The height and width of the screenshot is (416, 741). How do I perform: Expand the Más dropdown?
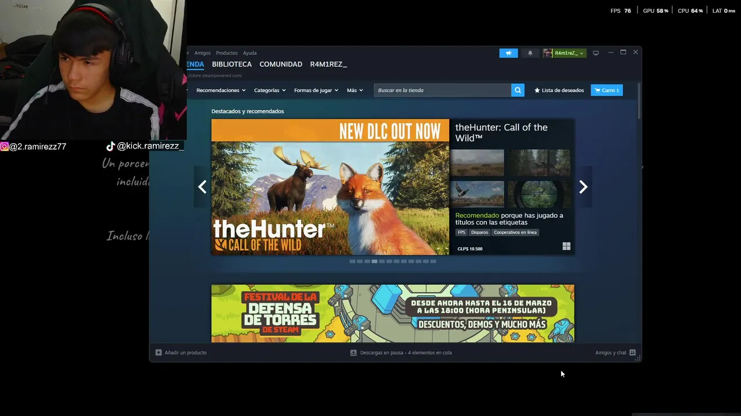point(355,90)
